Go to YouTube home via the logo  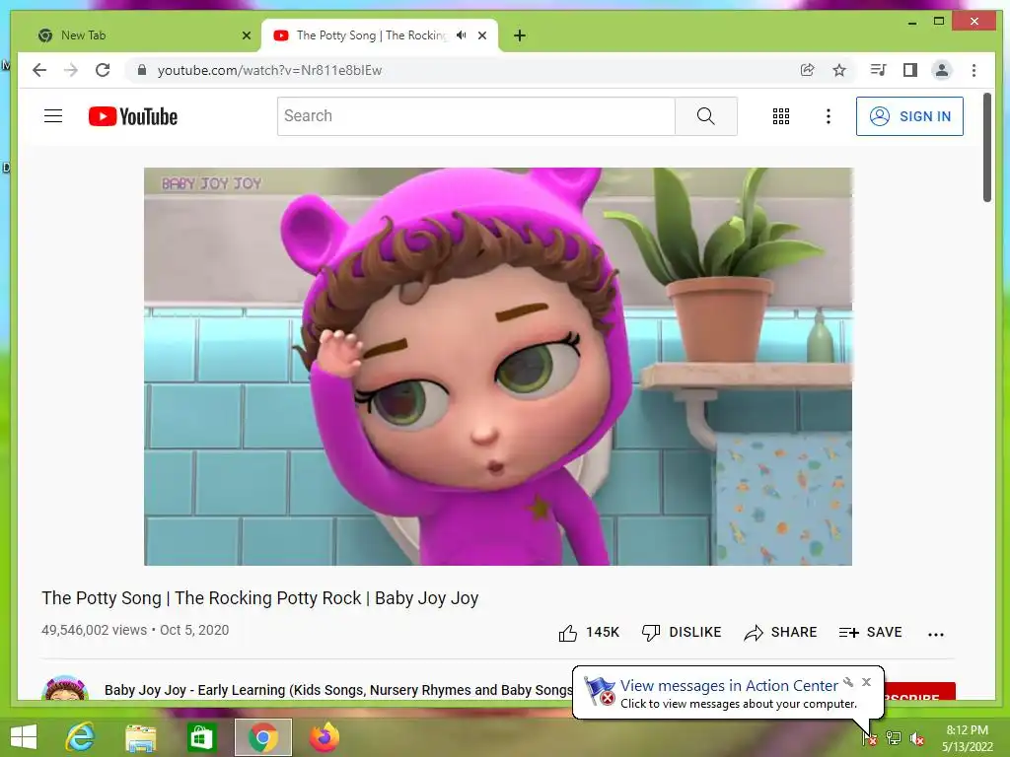point(133,116)
